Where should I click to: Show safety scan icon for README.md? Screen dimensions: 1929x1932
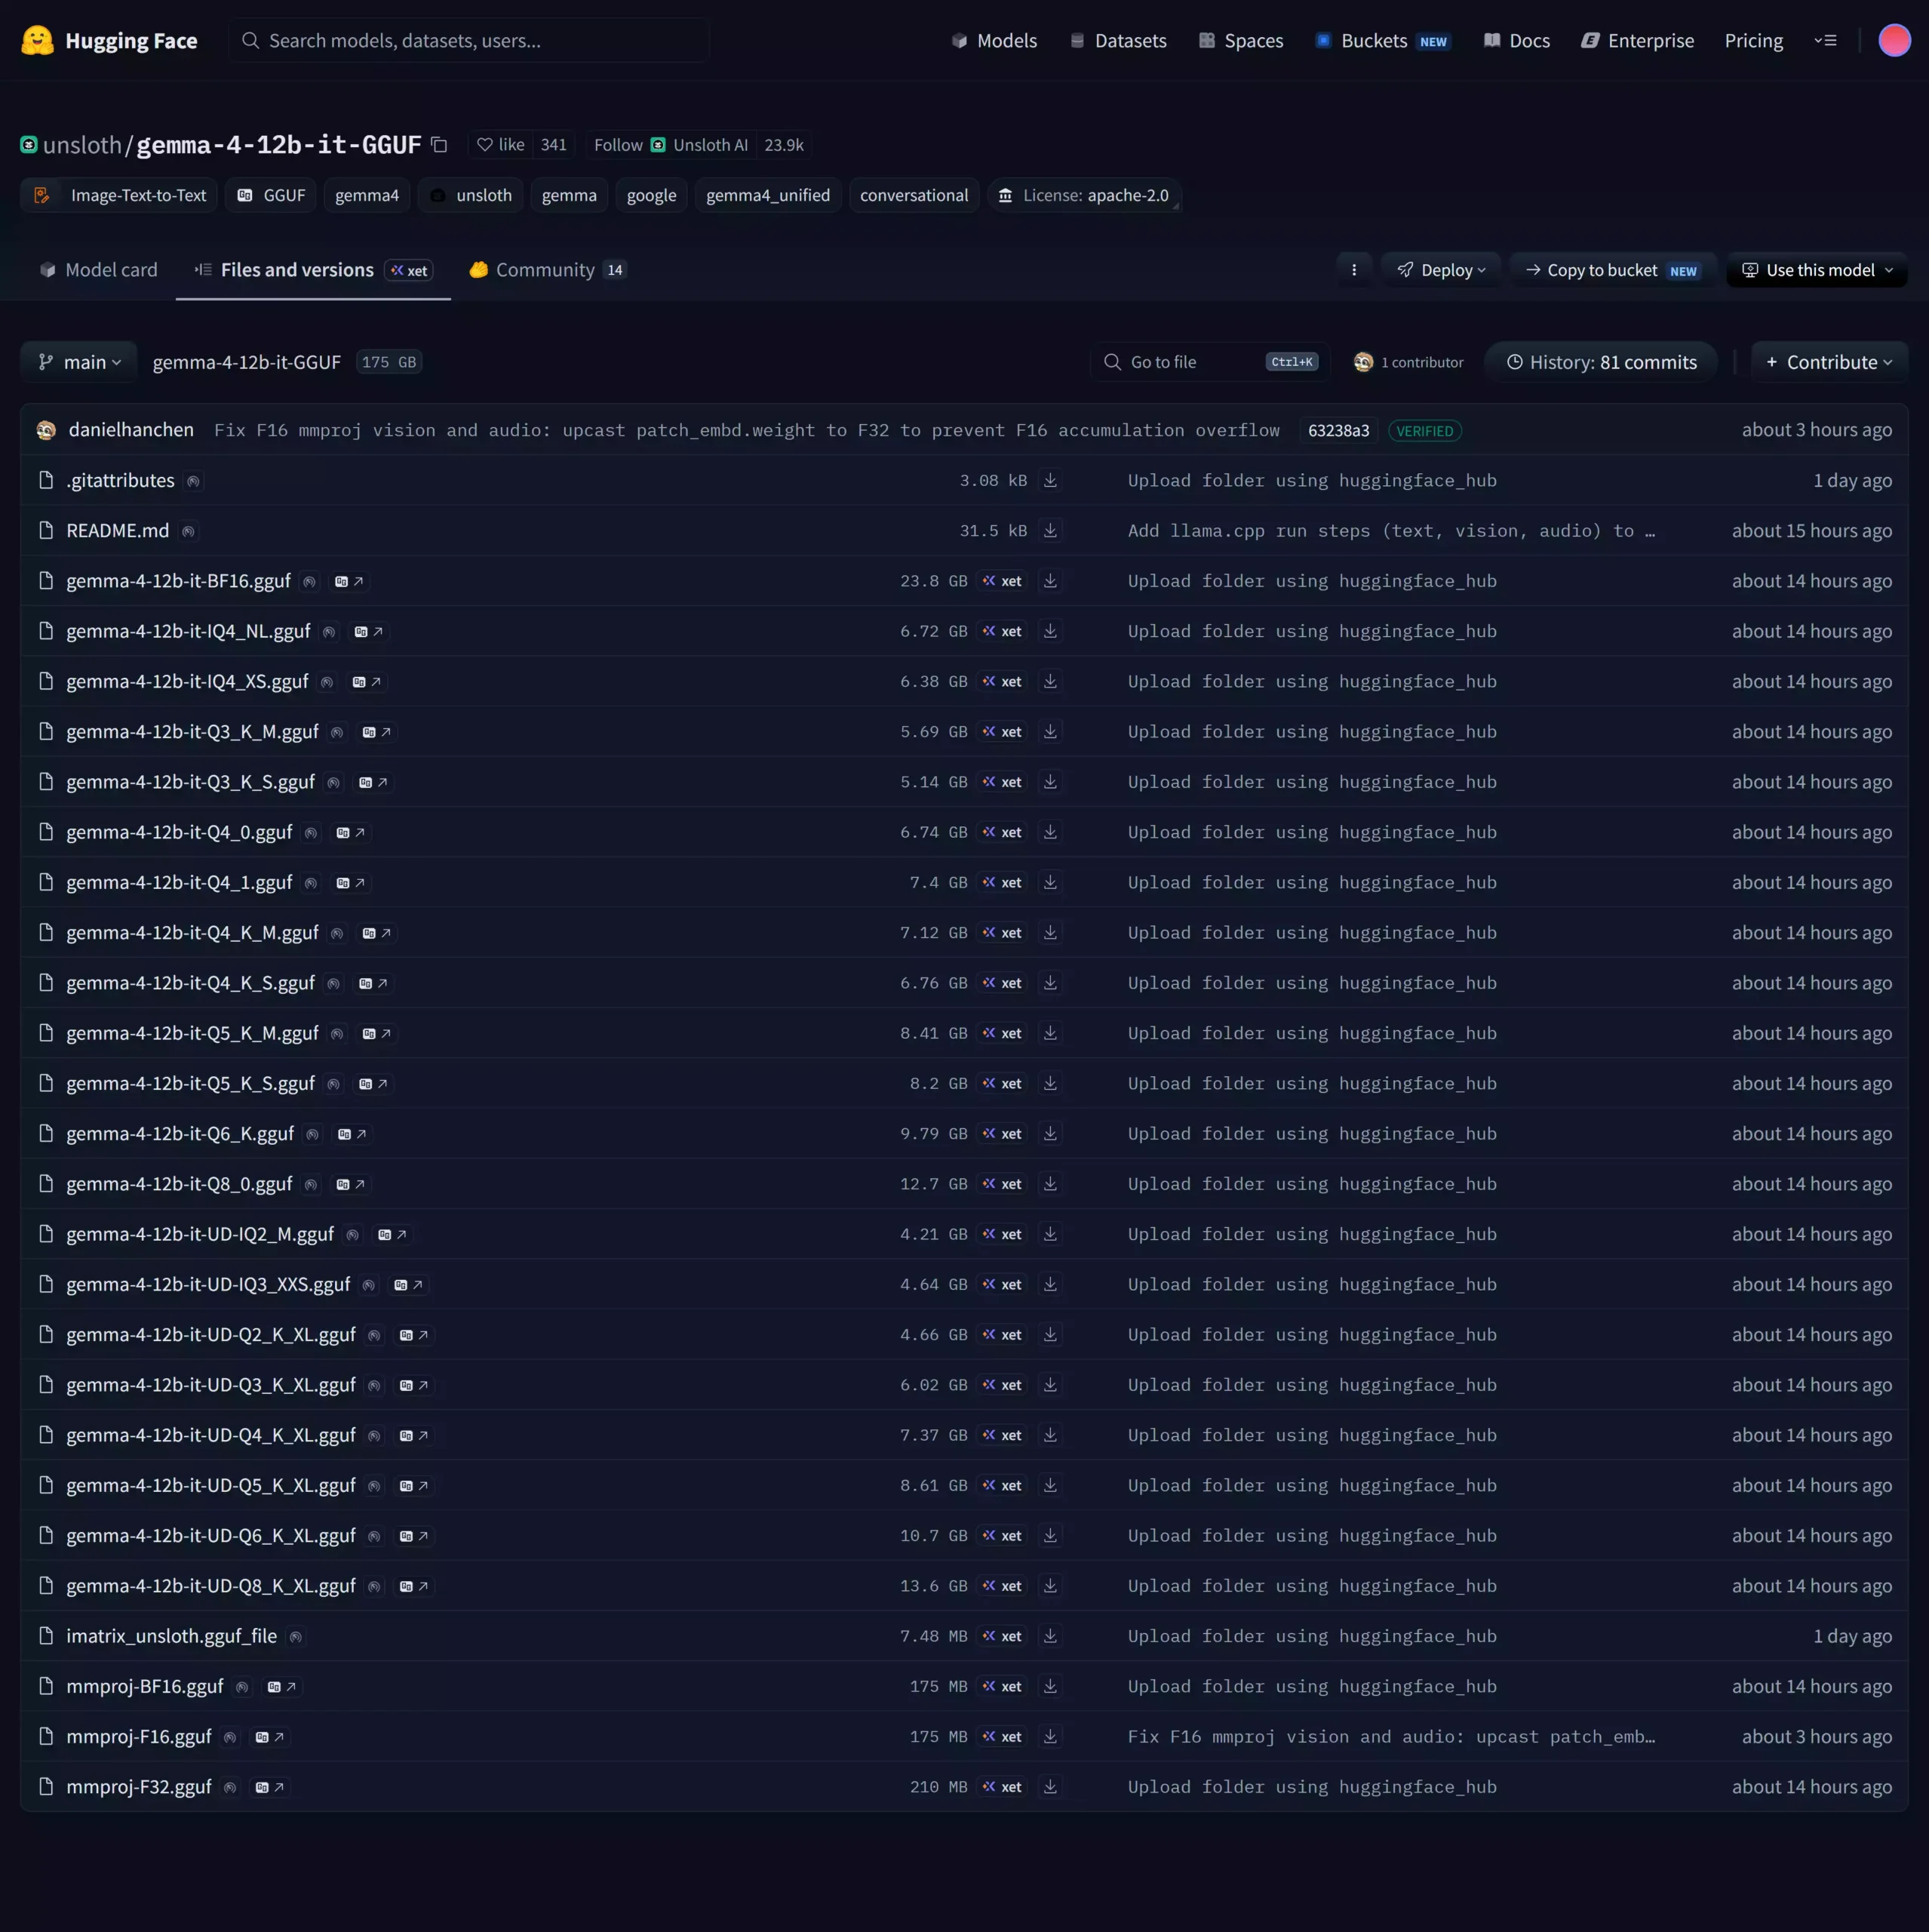coord(188,531)
